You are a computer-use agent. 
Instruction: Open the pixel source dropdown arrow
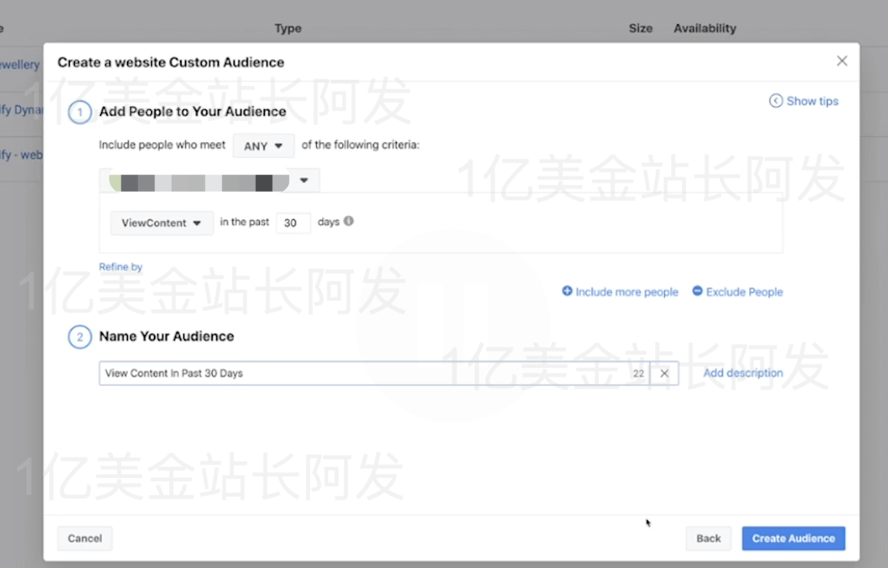pyautogui.click(x=304, y=180)
